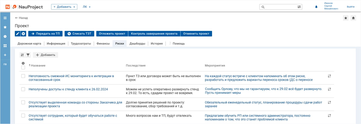Image resolution: width=361 pixels, height=124 pixels.
Task: Open user profile Иванов Сергей Михайлович
Action: (x=331, y=6)
